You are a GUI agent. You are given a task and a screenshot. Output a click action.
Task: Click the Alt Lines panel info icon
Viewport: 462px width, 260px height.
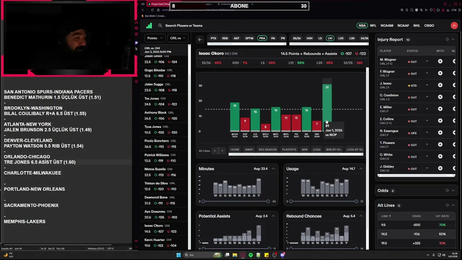(447, 205)
